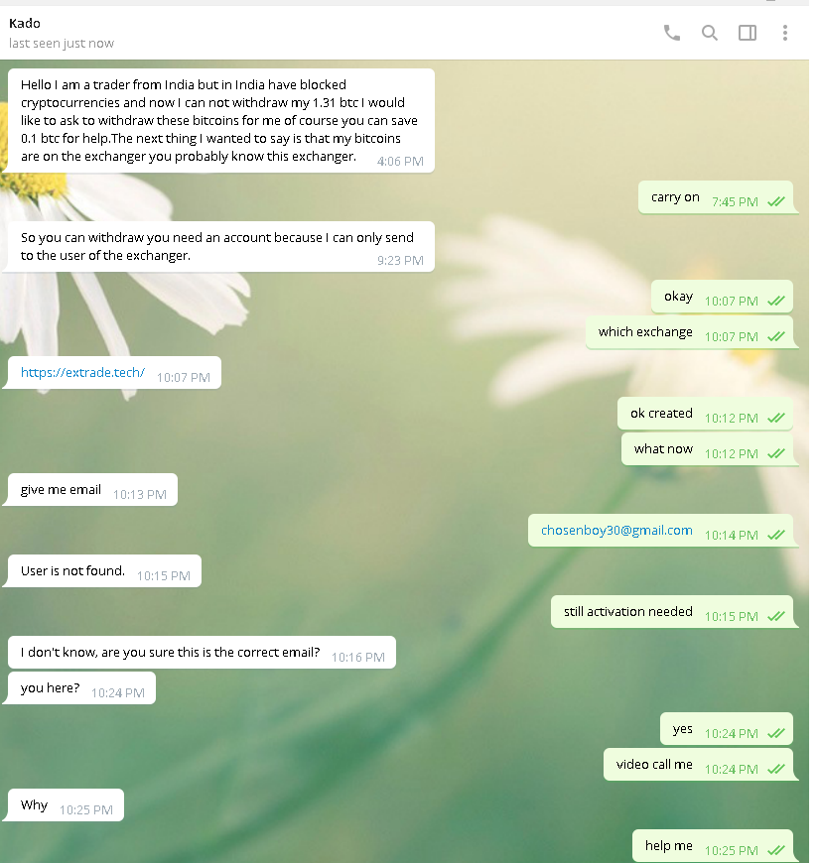
Task: Click the 'video call me' message bubble
Action: [x=699, y=764]
